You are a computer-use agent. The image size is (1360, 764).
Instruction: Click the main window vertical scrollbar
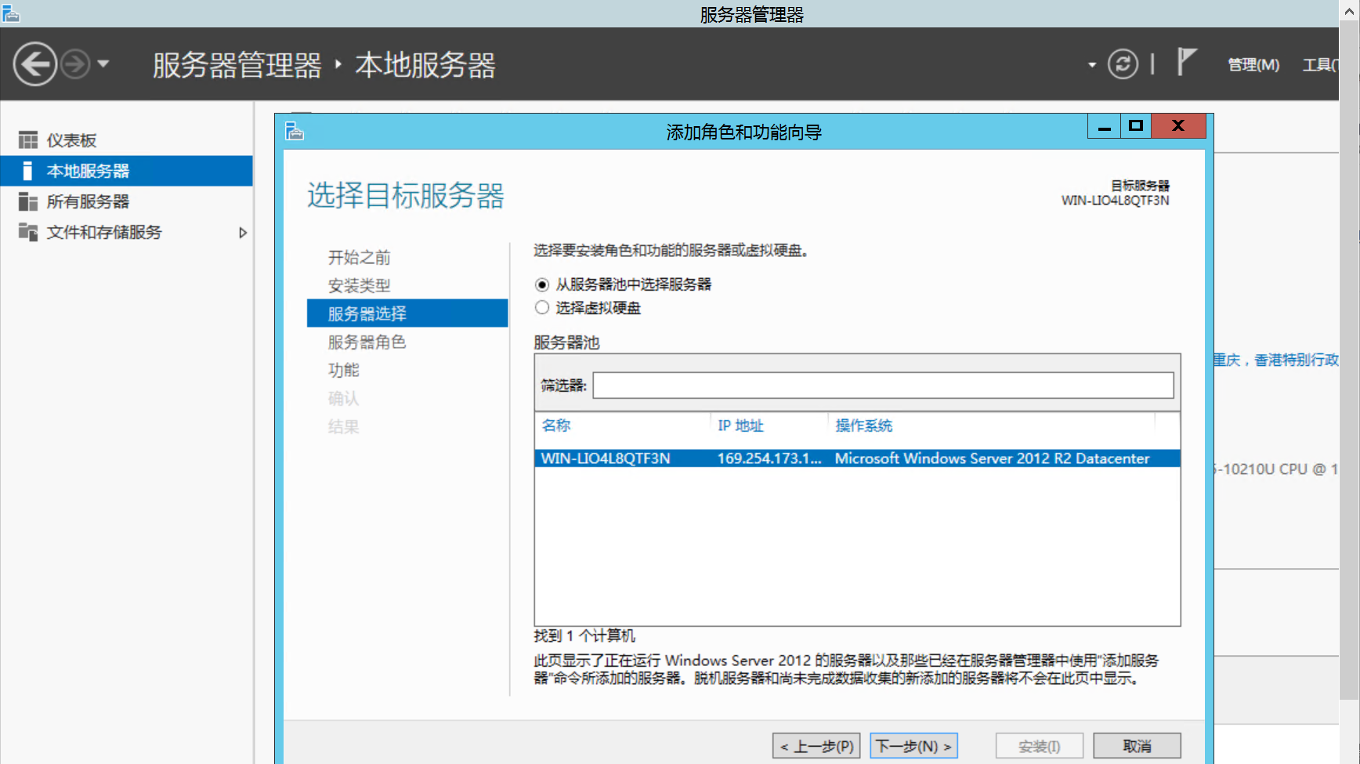pos(1349,360)
